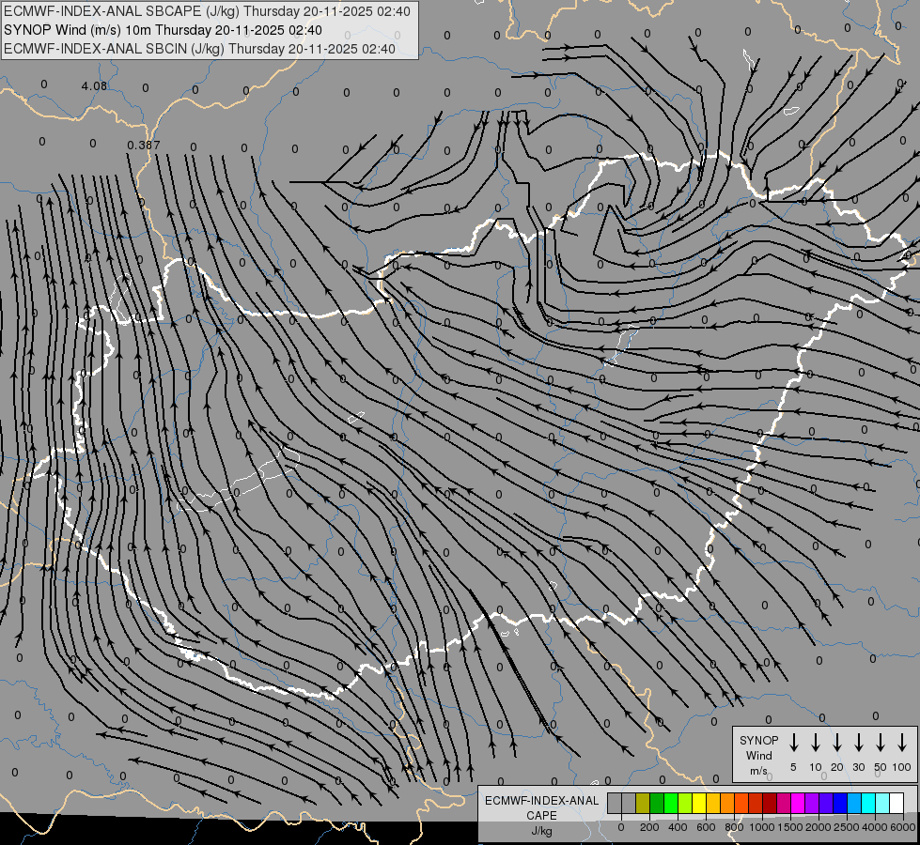This screenshot has height=845, width=920.
Task: Click the 400 tick on CAPE scale
Action: 678,827
